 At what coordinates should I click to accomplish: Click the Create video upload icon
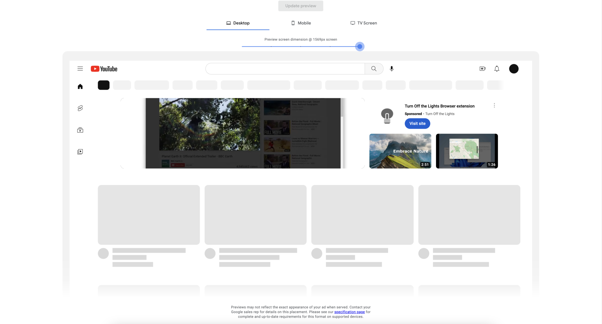(482, 68)
